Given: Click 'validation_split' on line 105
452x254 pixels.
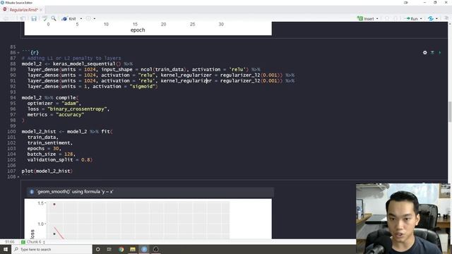Looking at the screenshot, I should click(x=50, y=160).
